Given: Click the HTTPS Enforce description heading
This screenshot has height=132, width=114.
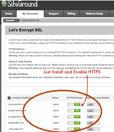Looking at the screenshot, I should (x=16, y=49).
